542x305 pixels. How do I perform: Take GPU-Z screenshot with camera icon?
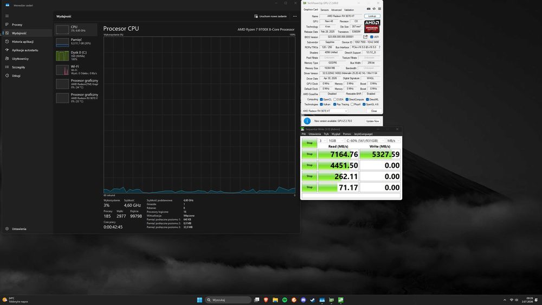click(x=369, y=9)
